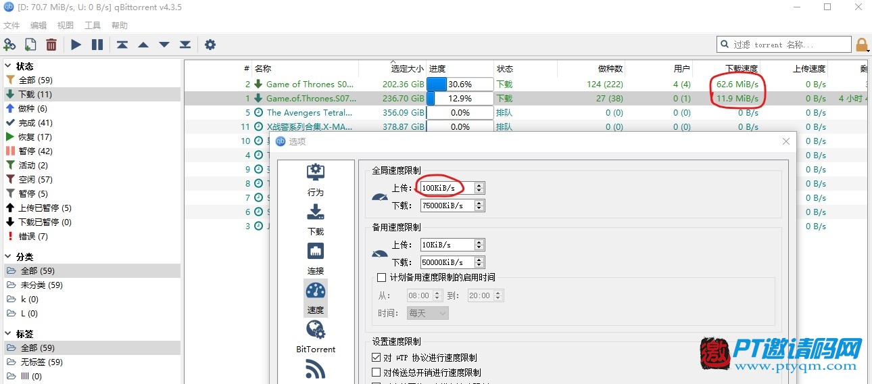
Task: Click the 12.9% progress bar
Action: [460, 99]
